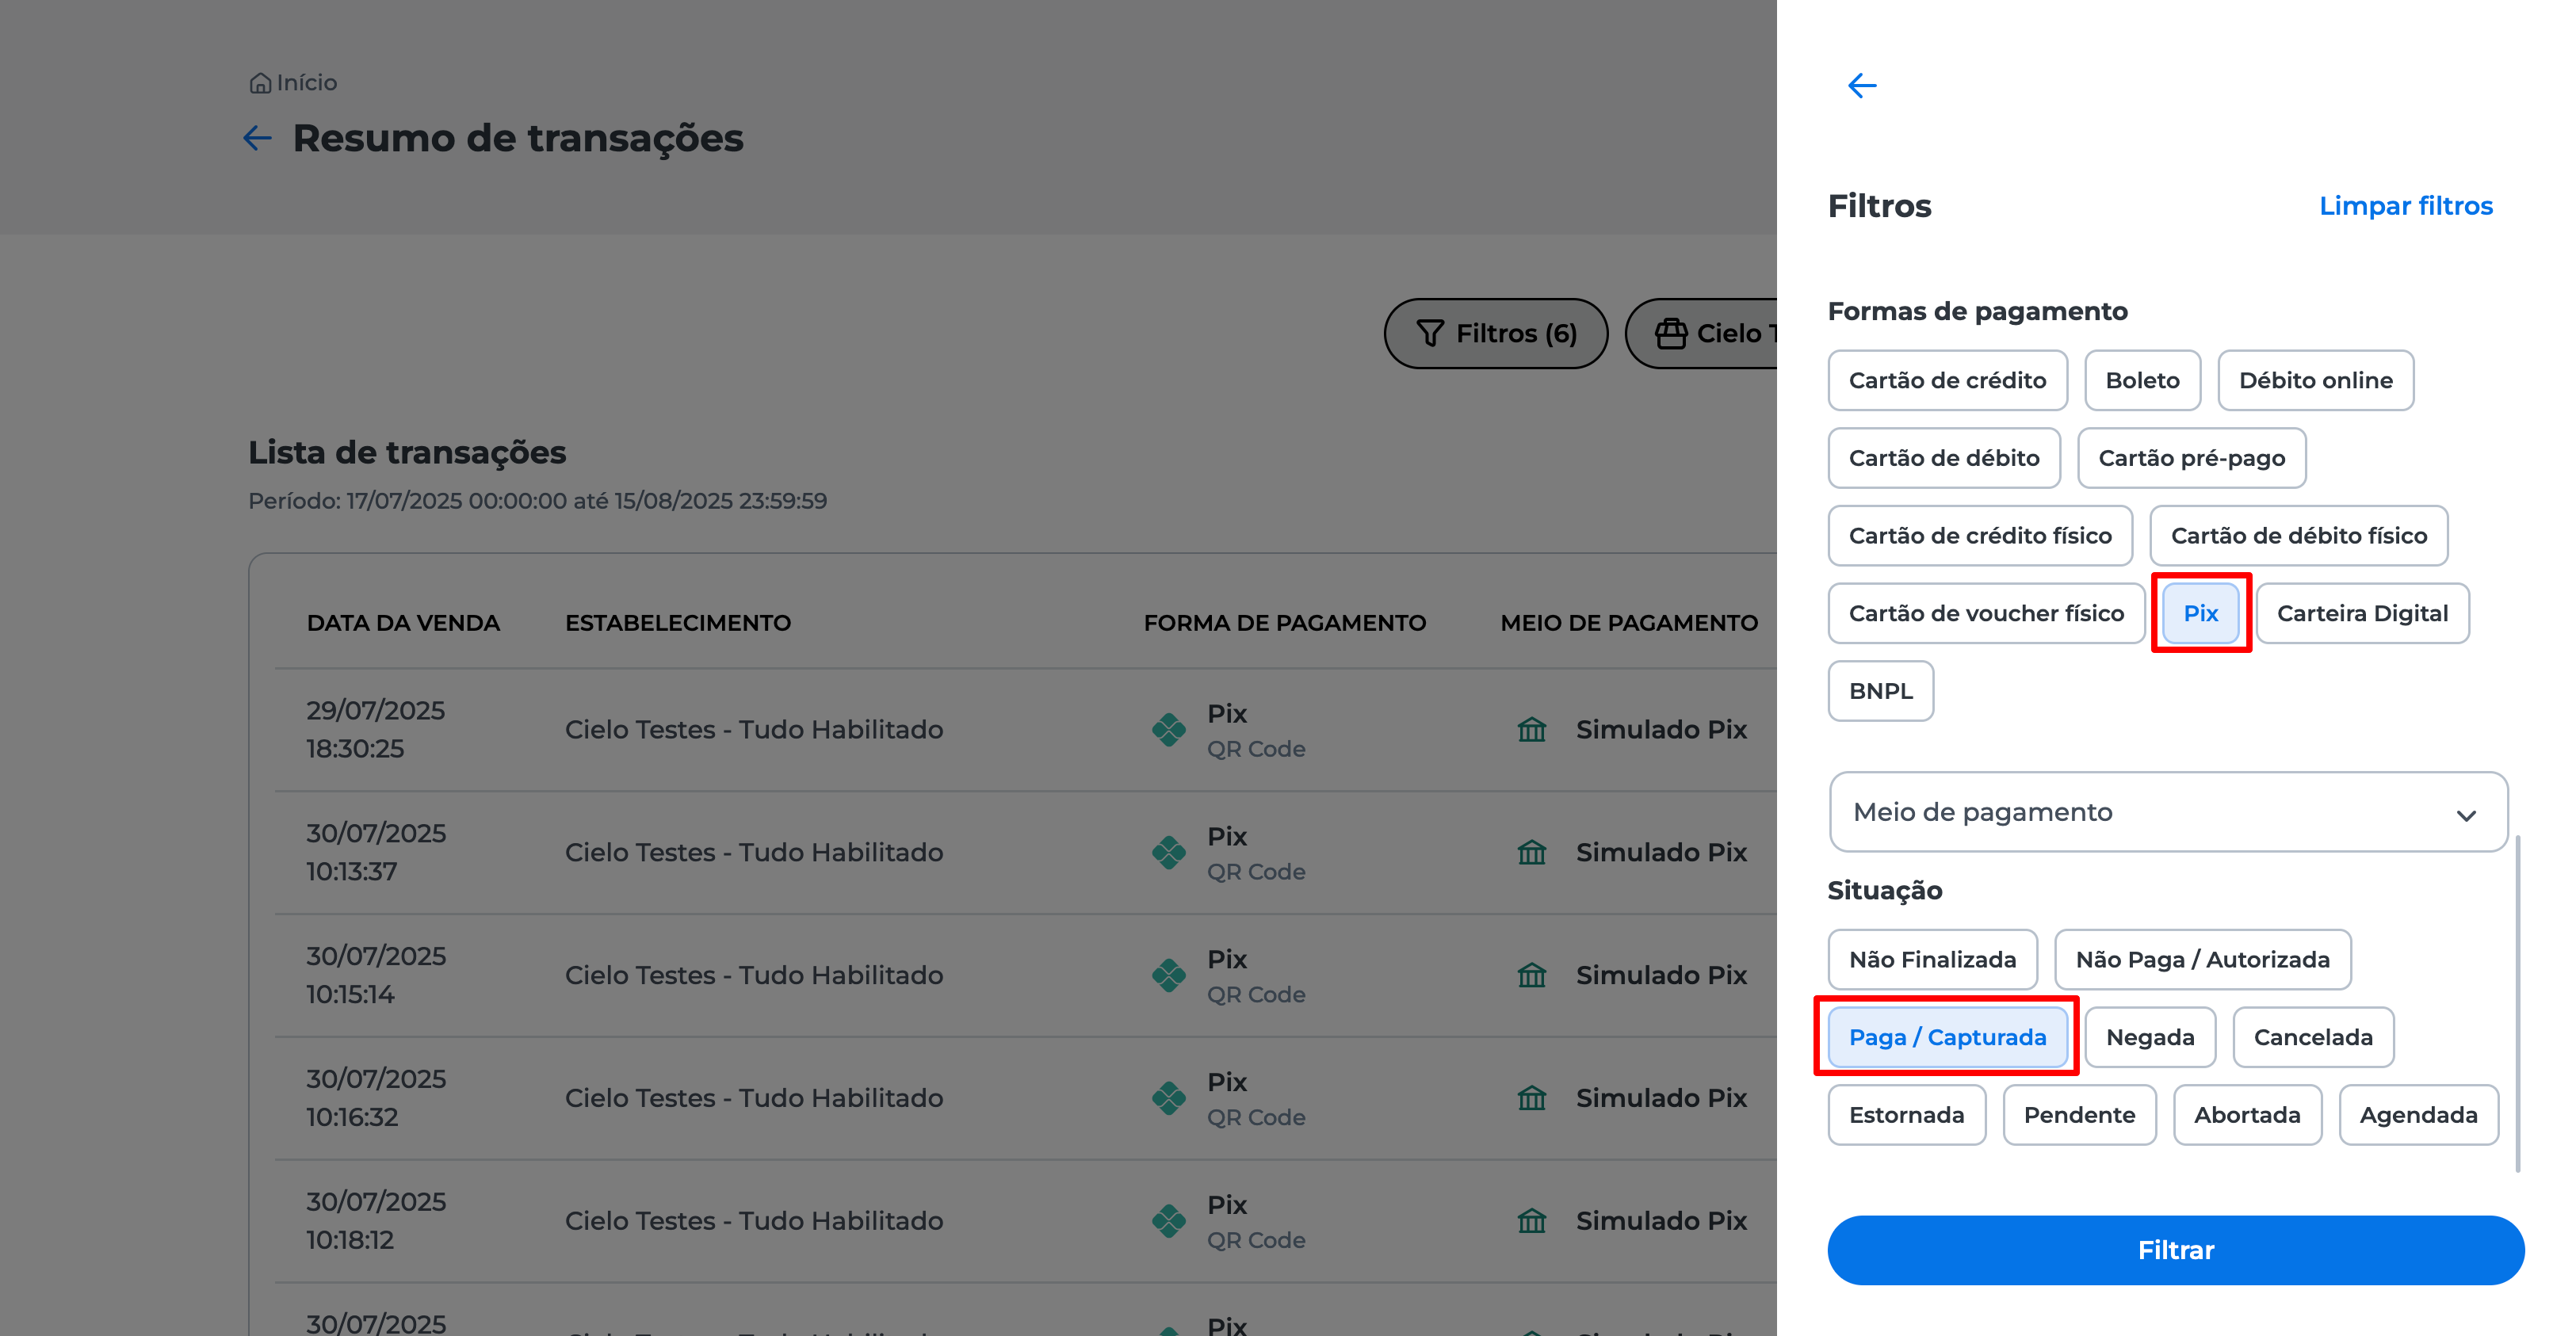The width and height of the screenshot is (2576, 1336).
Task: Toggle Não Paga / Autorizada status
Action: pos(2202,960)
